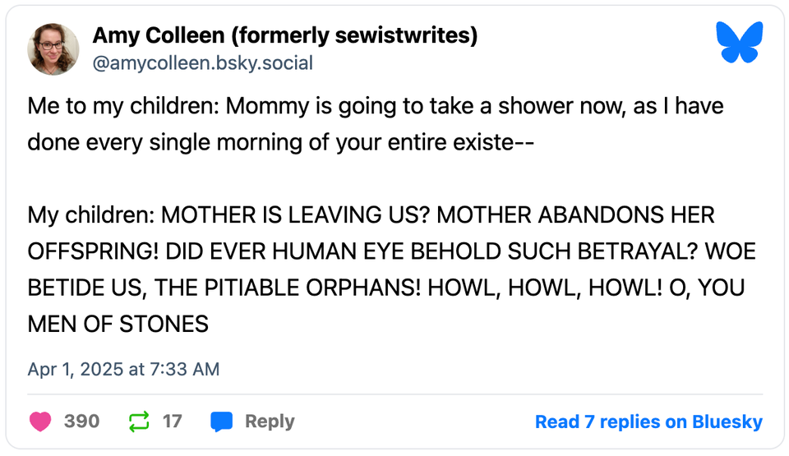The height and width of the screenshot is (456, 789).
Task: Open Read 7 replies on Bluesky
Action: (x=648, y=421)
